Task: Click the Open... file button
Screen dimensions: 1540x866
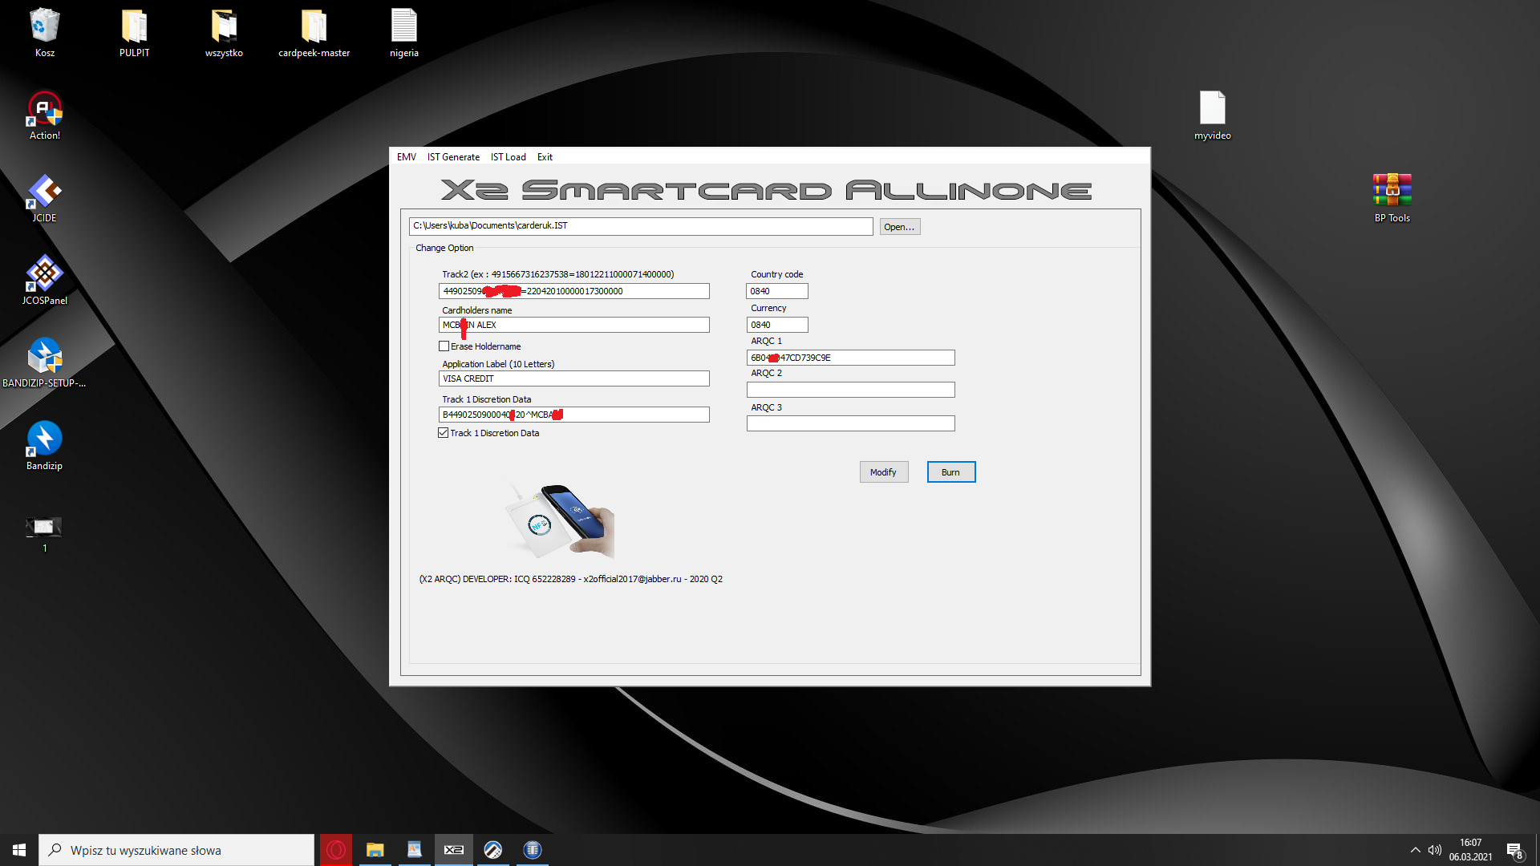Action: click(899, 227)
